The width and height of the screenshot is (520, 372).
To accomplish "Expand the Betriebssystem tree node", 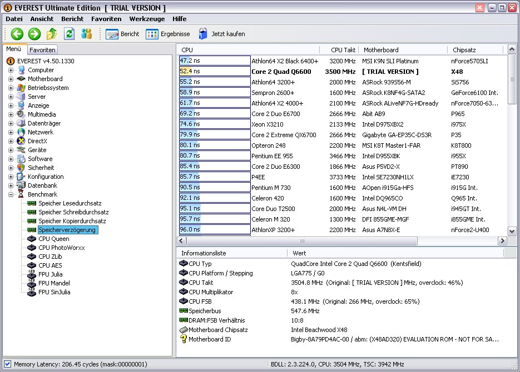I will click(x=11, y=88).
